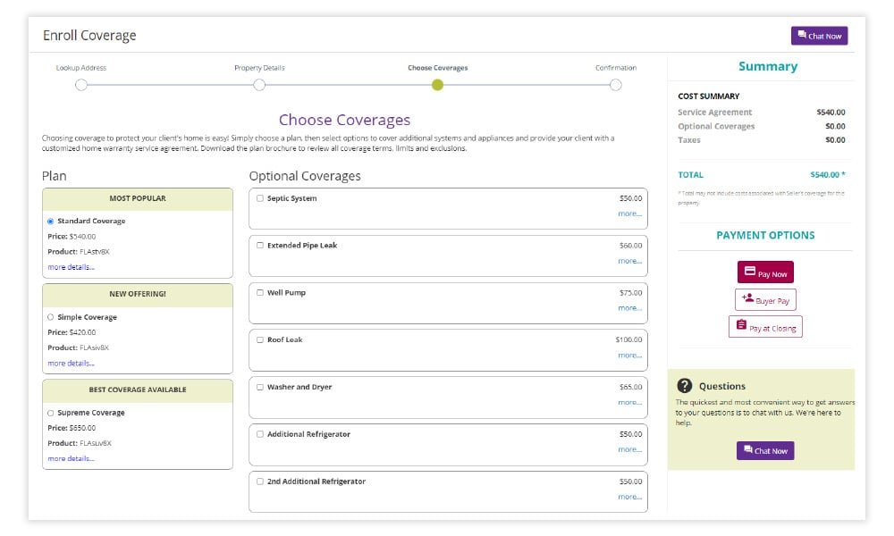Image resolution: width=894 pixels, height=536 pixels.
Task: Click the Pay Now credit card icon
Action: click(x=749, y=272)
